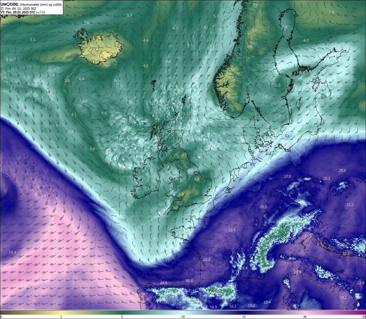Click the map value "3.4"
The image size is (366, 319).
(x=331, y=12)
